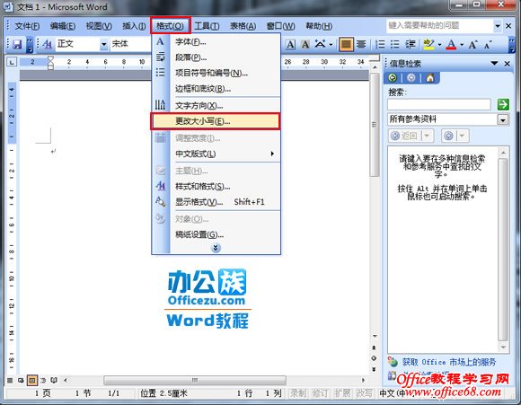Viewport: 521px width, 405px height.
Task: Toggle numbered list formatting
Action: click(x=380, y=44)
